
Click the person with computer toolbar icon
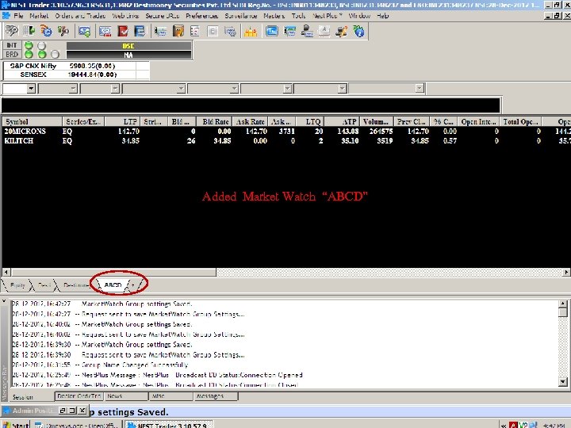point(307,31)
